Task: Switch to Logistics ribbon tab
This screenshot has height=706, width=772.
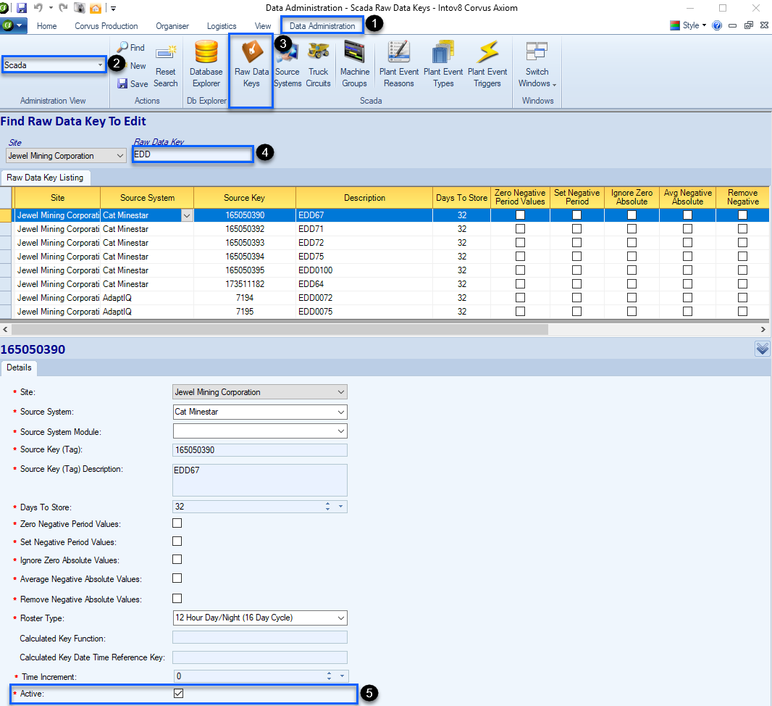Action: (222, 25)
